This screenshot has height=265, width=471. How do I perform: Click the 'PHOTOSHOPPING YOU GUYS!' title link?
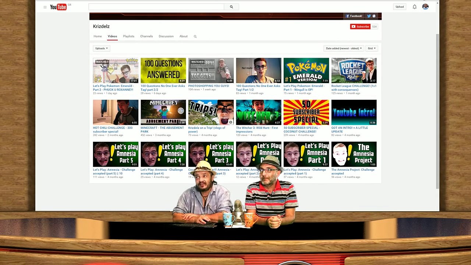click(209, 86)
